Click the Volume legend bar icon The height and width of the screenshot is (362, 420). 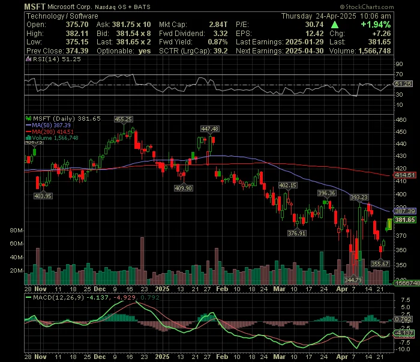tap(28, 138)
